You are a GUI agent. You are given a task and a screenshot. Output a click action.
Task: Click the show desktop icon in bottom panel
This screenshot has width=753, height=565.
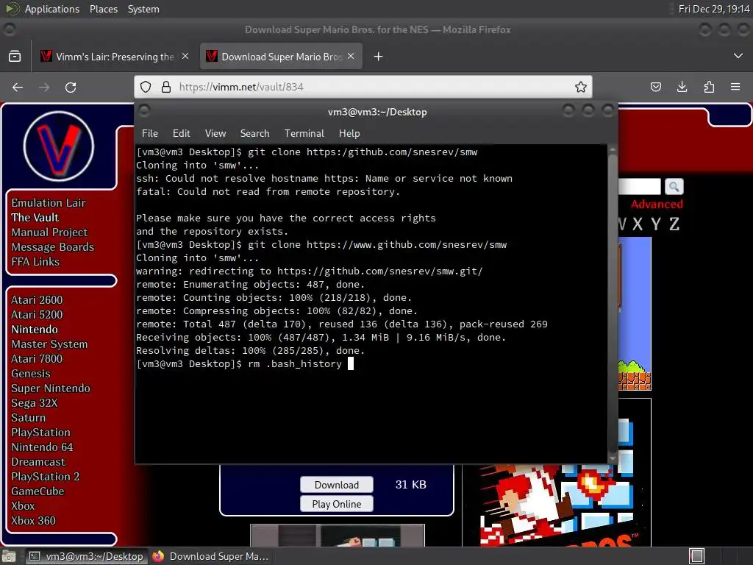[x=9, y=556]
